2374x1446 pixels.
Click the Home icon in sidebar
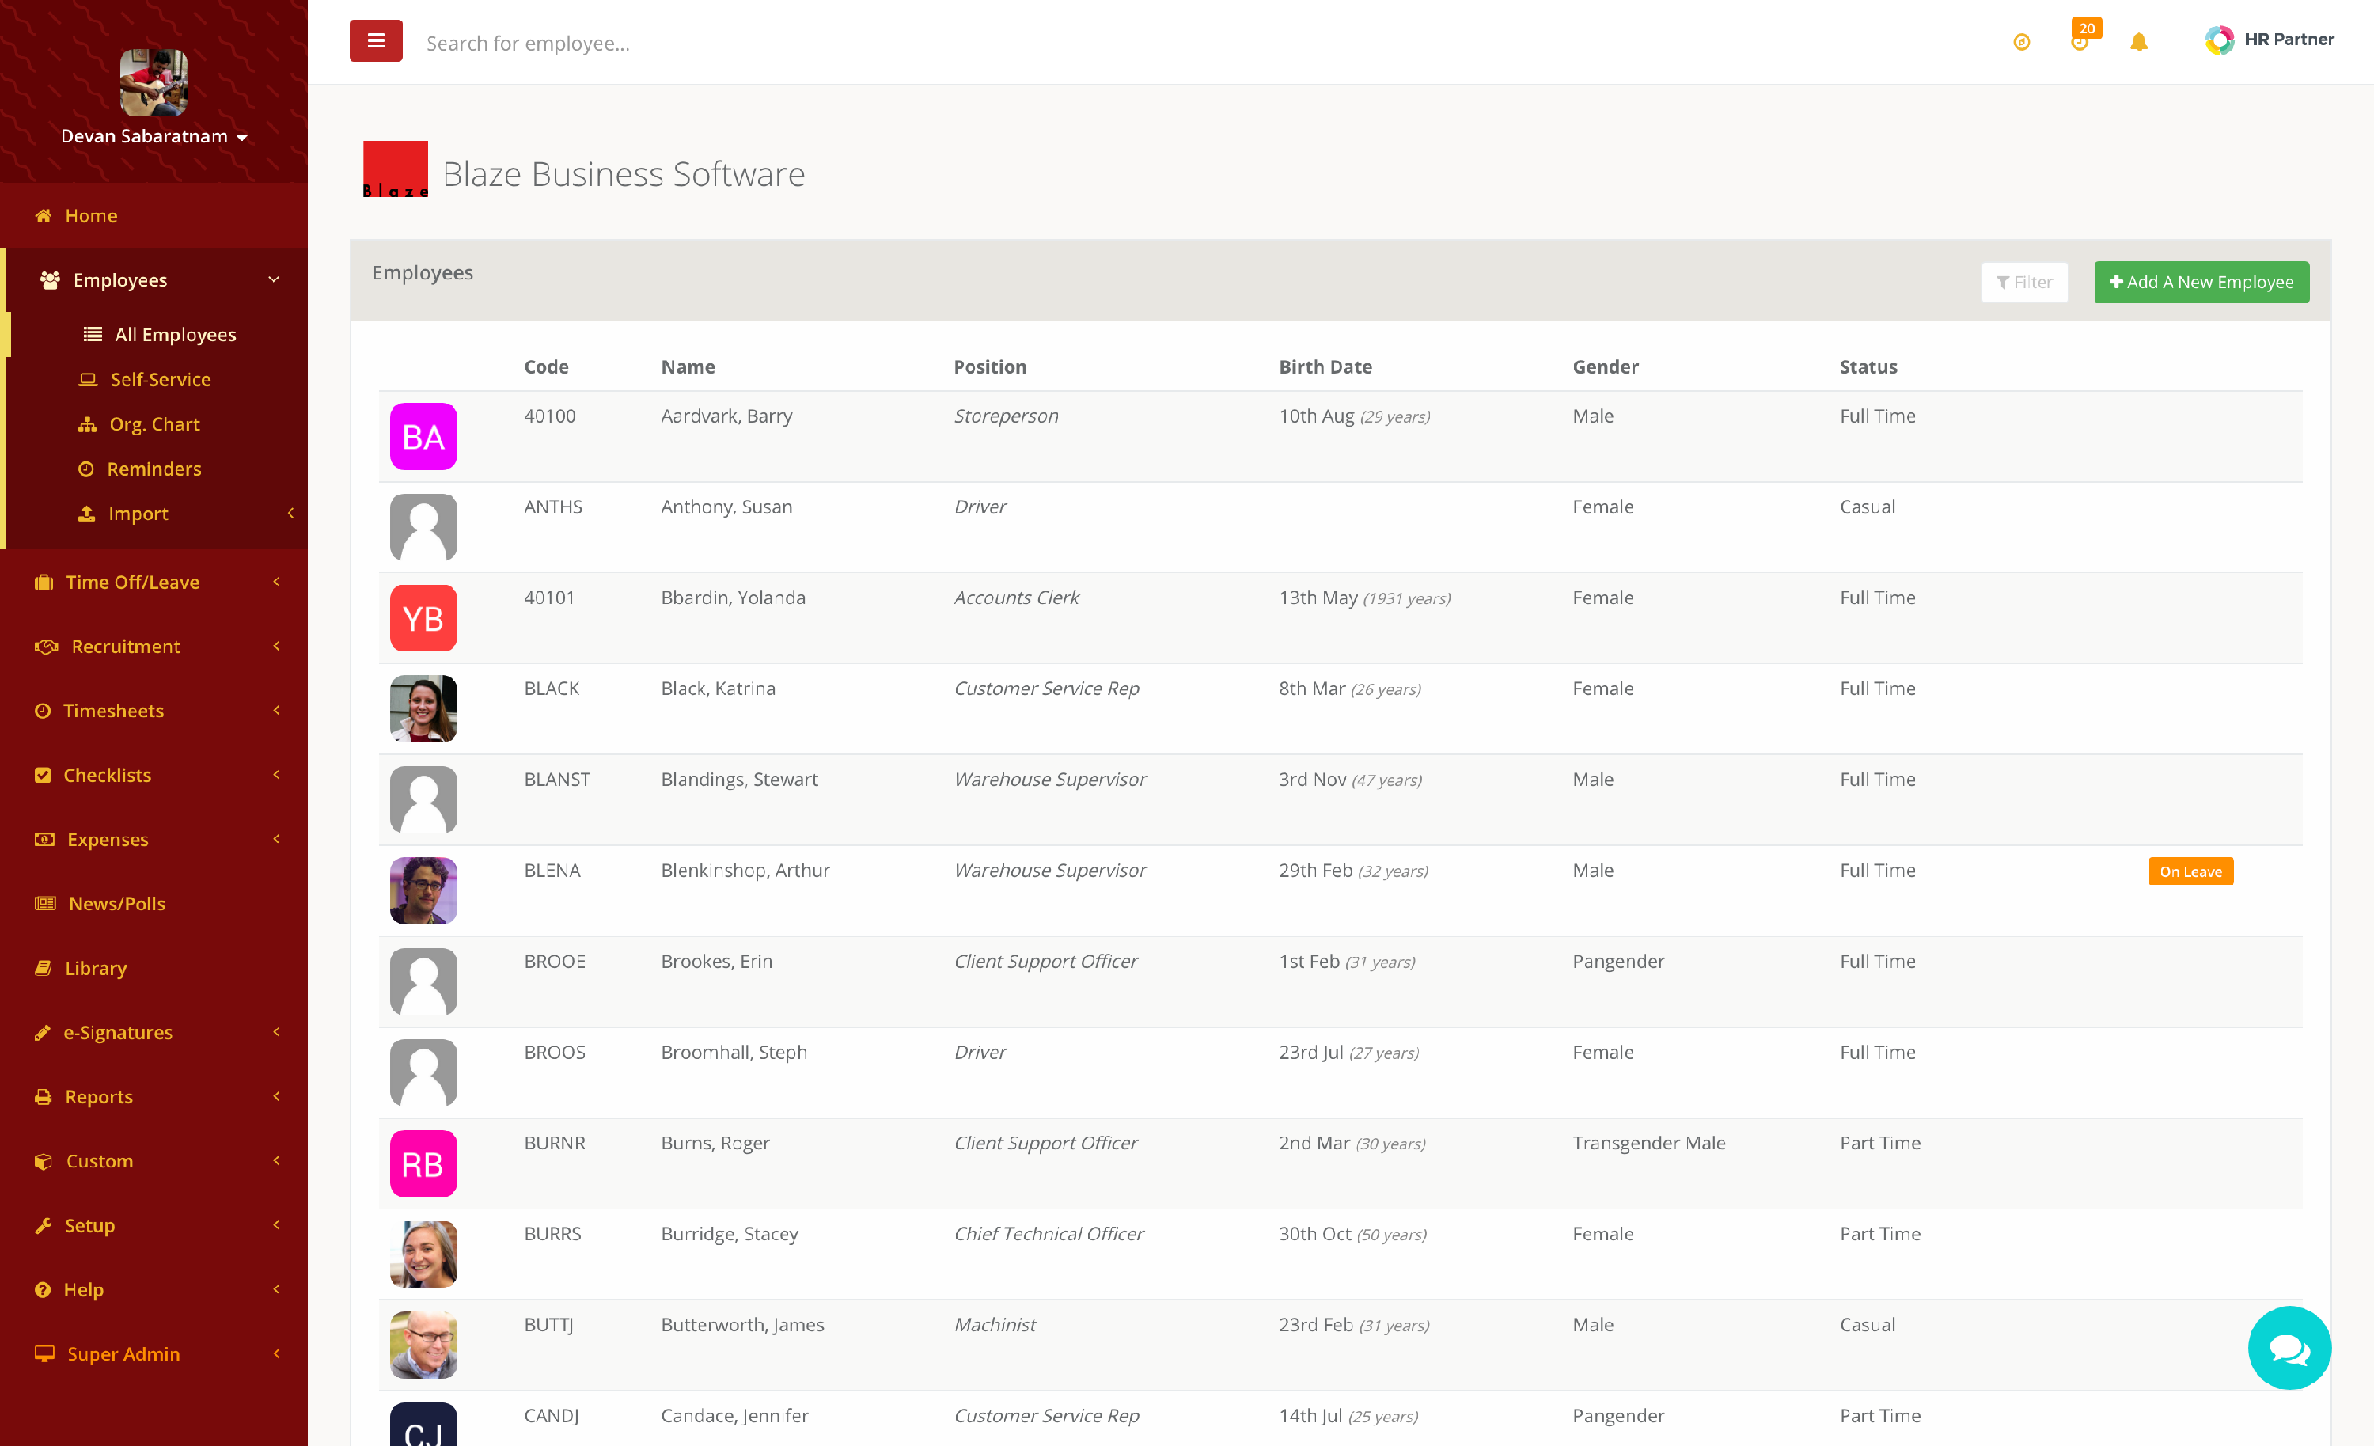[44, 216]
